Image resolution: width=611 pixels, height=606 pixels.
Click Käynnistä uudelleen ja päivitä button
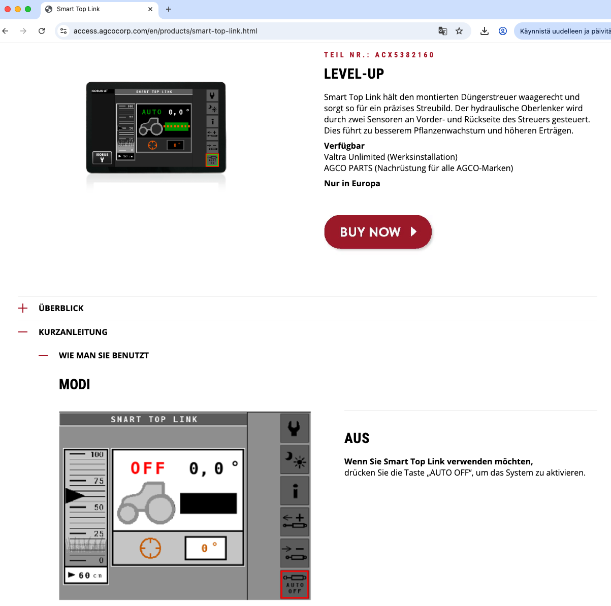564,31
